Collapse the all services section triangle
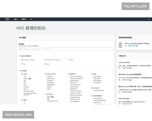 (20, 71)
